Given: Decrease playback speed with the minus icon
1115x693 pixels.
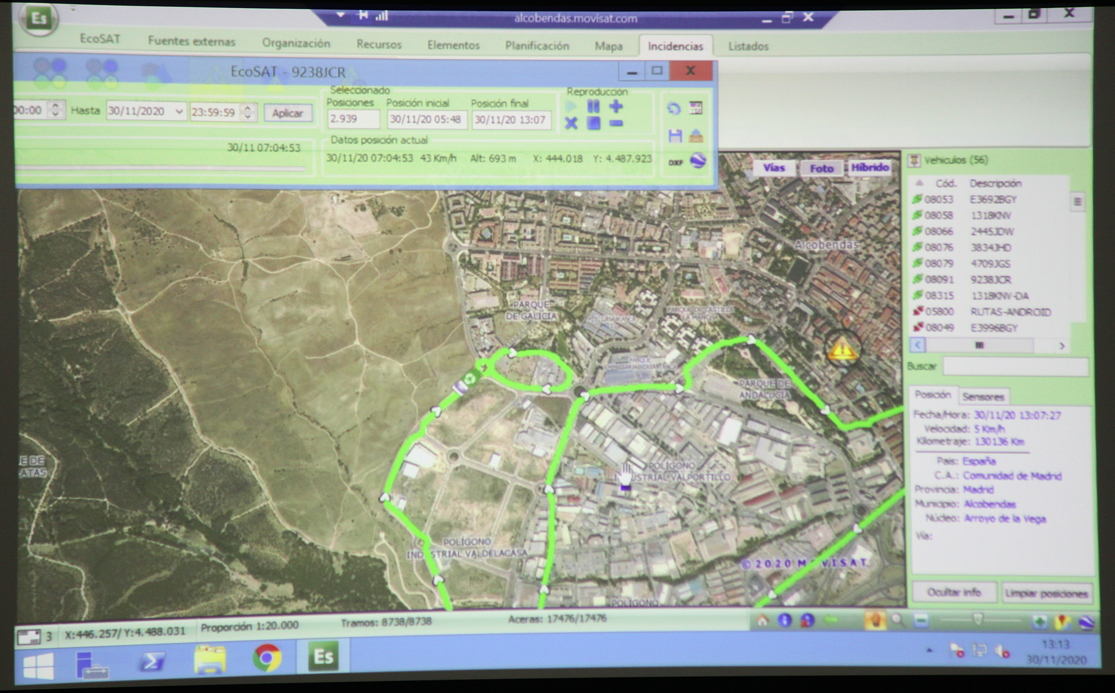Looking at the screenshot, I should (x=616, y=123).
